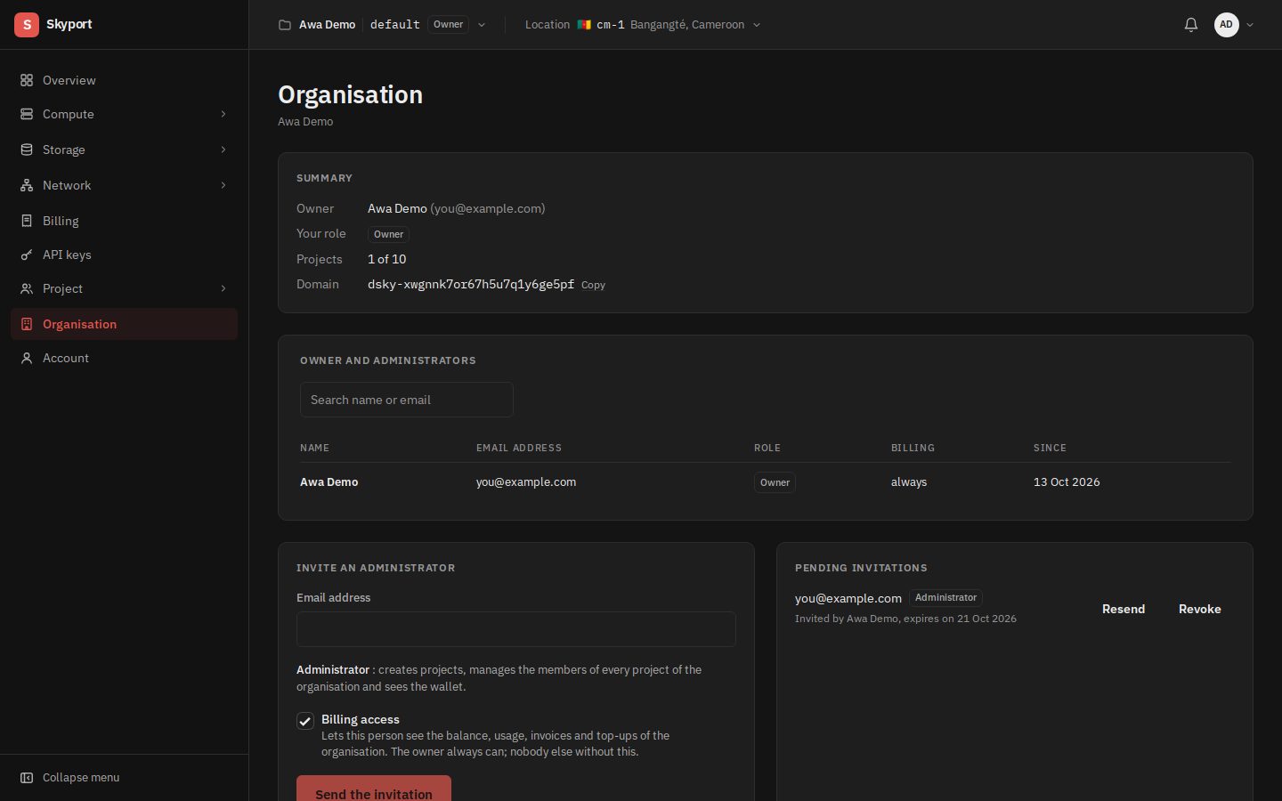Send the invitation button
The height and width of the screenshot is (801, 1282).
[x=374, y=789]
